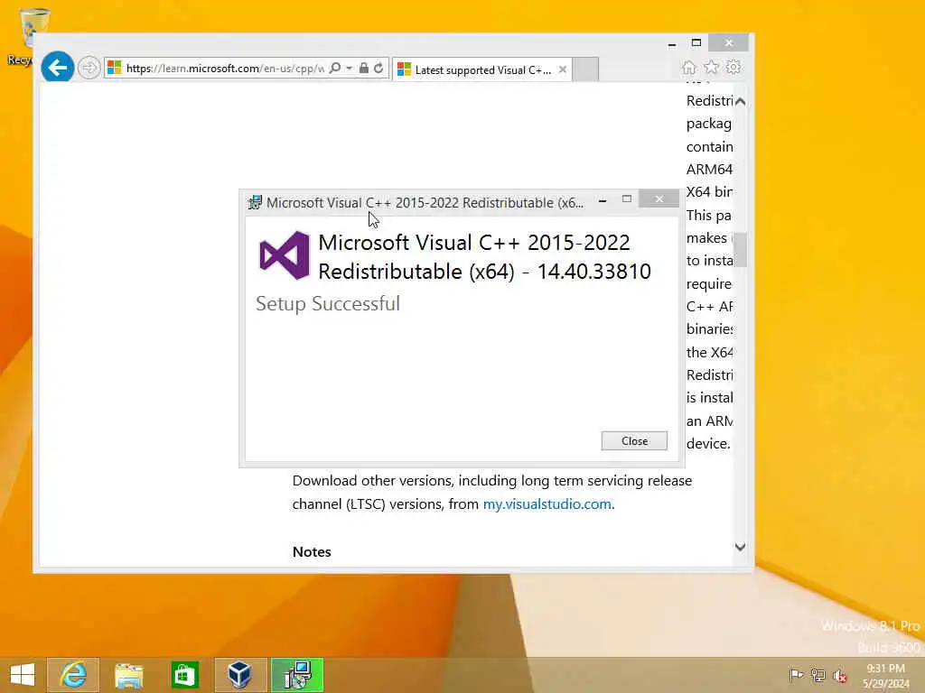The width and height of the screenshot is (925, 693).
Task: Close Visual C++ setup window via title bar X
Action: click(x=659, y=199)
